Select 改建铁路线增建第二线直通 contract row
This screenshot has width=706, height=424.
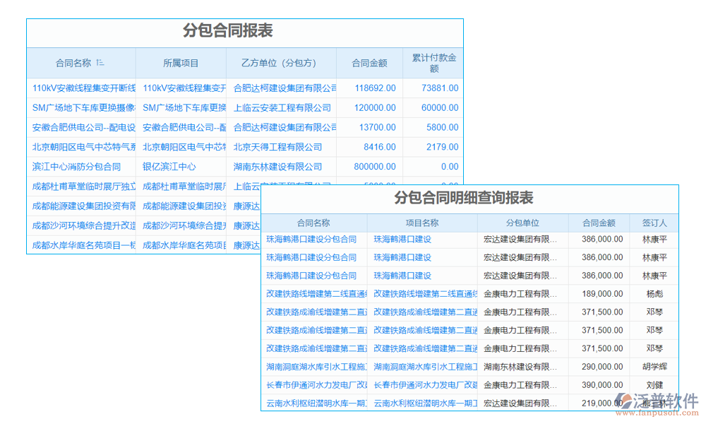click(311, 293)
